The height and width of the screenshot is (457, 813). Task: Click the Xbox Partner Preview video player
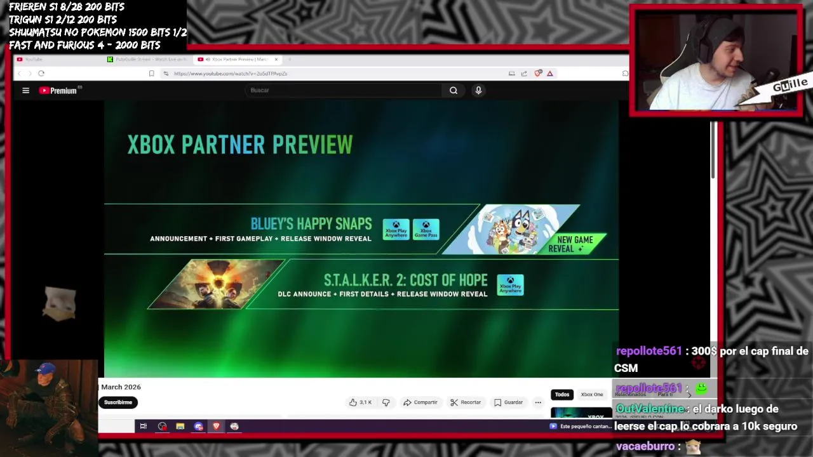361,239
